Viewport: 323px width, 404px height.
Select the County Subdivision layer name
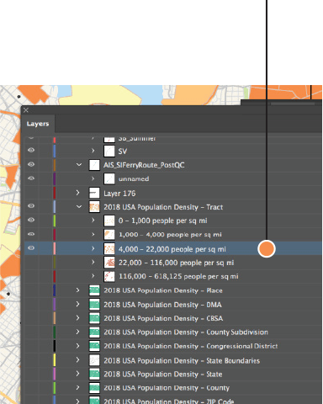coord(186,332)
